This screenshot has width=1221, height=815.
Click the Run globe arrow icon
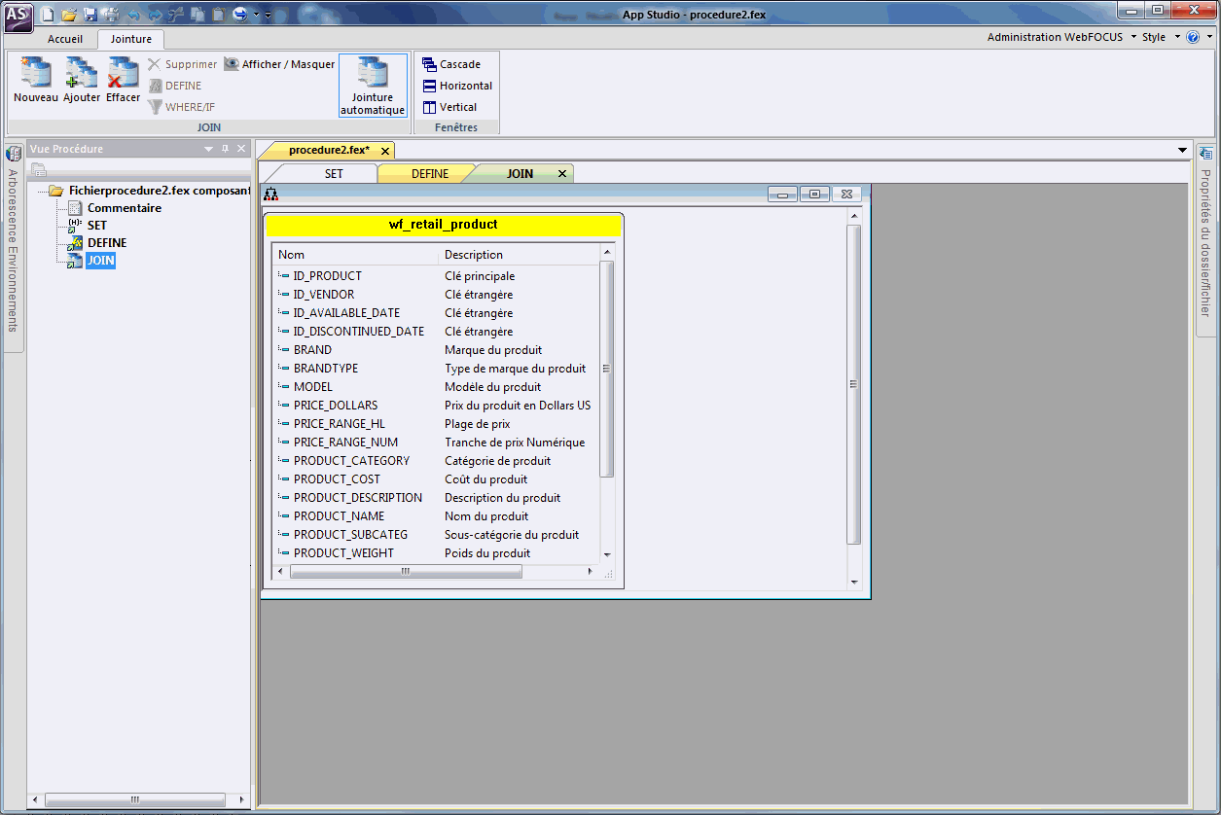(x=239, y=15)
